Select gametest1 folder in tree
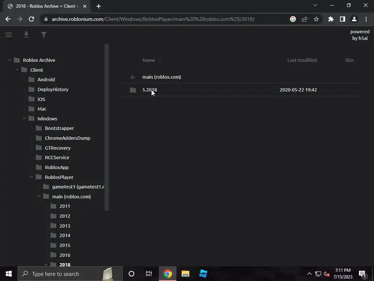The width and height of the screenshot is (374, 281). click(x=78, y=187)
